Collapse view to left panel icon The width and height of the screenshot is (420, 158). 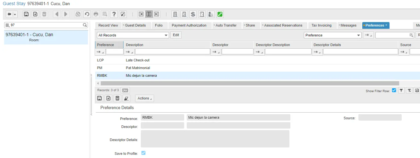click(141, 14)
